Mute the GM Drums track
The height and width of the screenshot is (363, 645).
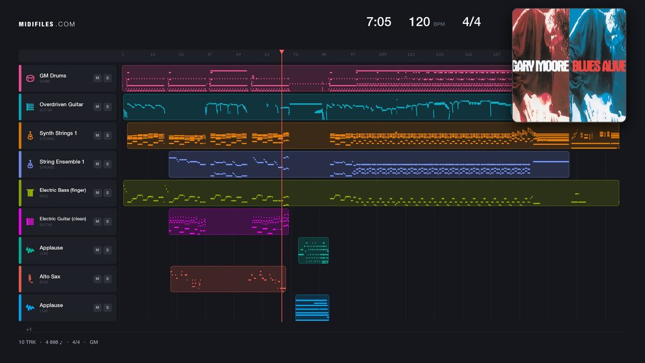(x=97, y=78)
